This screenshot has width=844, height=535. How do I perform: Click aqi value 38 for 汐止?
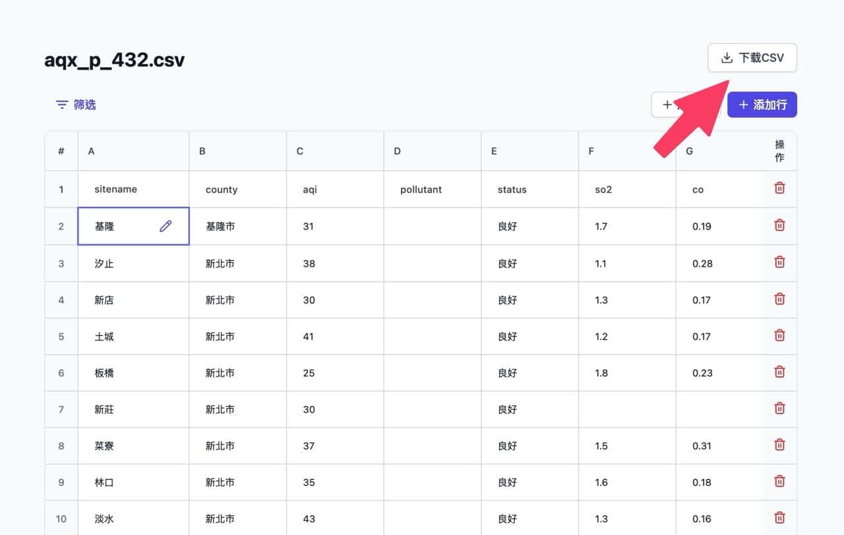(336, 264)
